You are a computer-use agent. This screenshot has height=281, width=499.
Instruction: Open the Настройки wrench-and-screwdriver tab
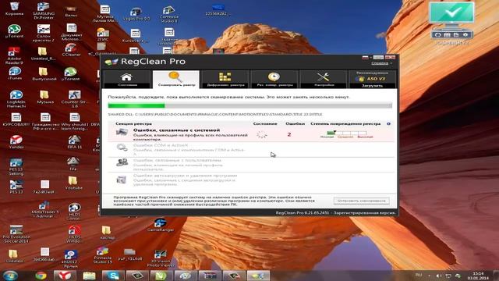pos(324,79)
